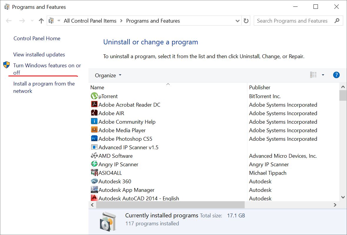Select the Adobe Acrobat Reader DC icon
This screenshot has height=235, width=347.
tap(94, 105)
